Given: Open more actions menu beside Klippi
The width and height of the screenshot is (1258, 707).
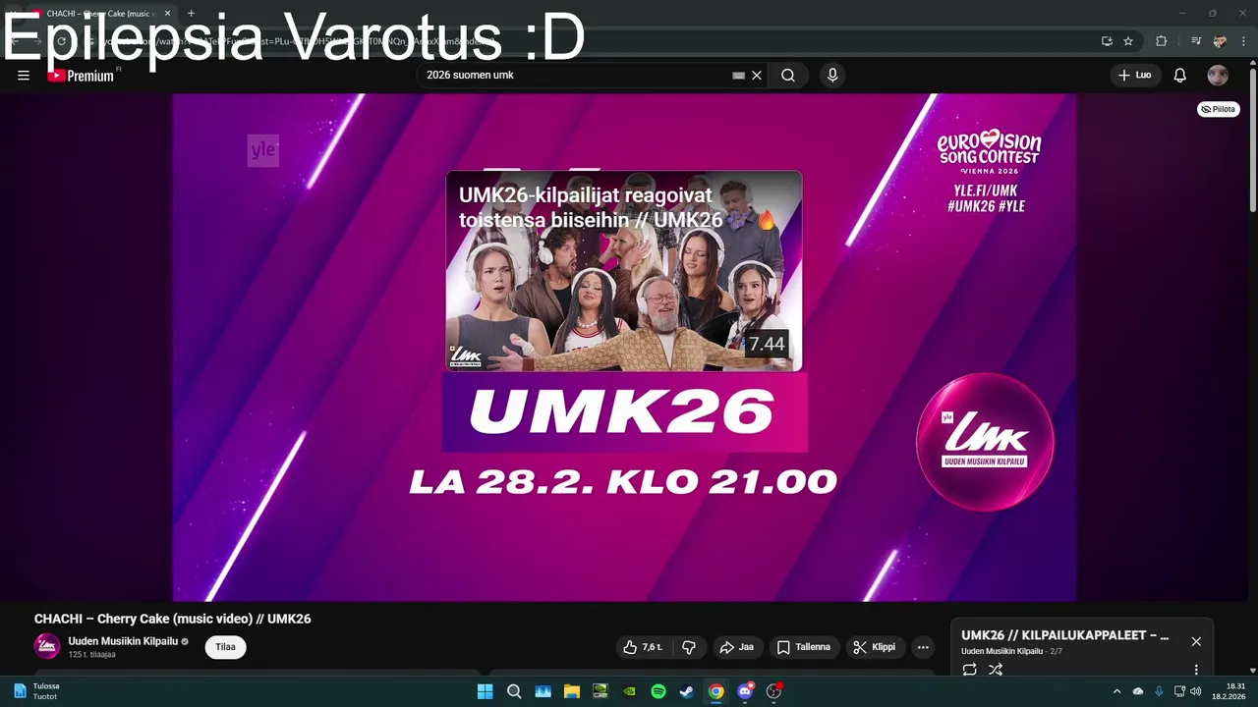Looking at the screenshot, I should tap(923, 647).
